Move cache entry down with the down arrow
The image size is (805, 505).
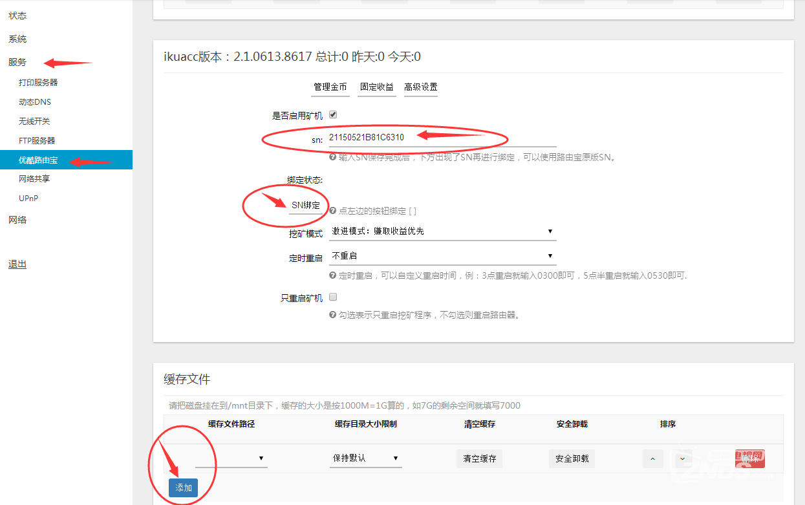(682, 458)
